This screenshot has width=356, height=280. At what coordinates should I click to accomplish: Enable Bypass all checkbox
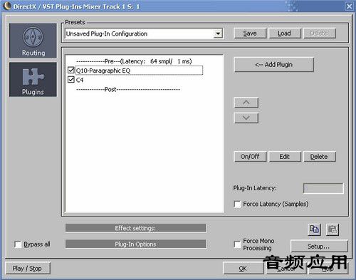pyautogui.click(x=18, y=244)
